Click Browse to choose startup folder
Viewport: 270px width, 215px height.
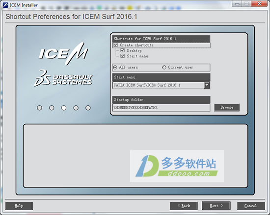227,108
